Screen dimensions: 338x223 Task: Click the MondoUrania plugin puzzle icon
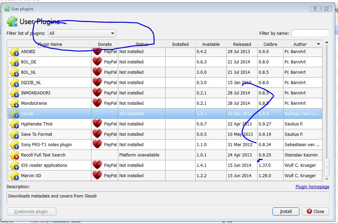point(14,103)
